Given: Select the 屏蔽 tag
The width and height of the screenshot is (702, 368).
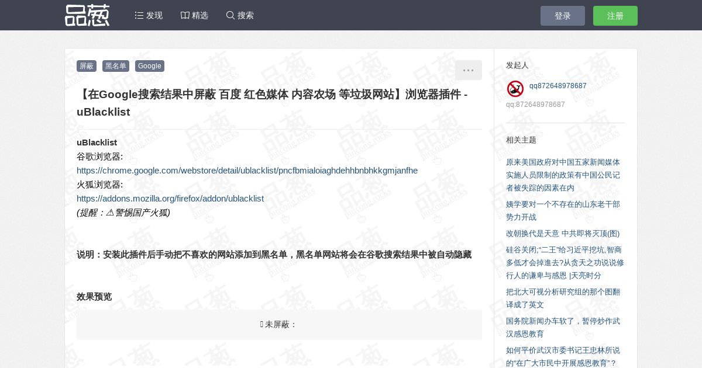Looking at the screenshot, I should (87, 66).
